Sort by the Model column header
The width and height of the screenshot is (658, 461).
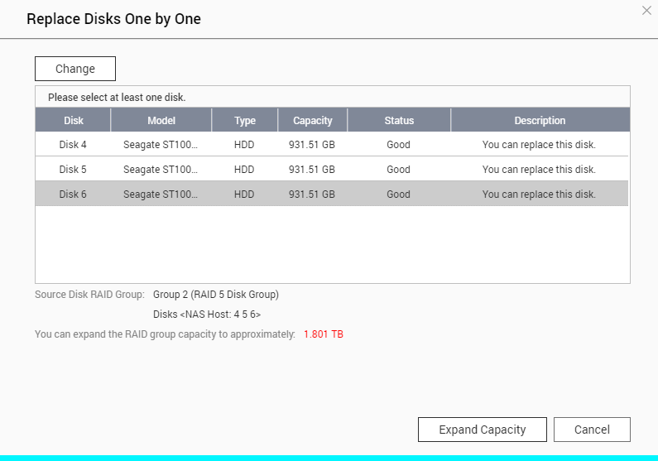tap(161, 120)
